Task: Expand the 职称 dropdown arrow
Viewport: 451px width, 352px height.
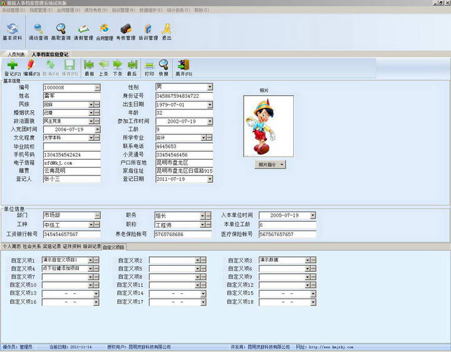Action: tap(203, 225)
